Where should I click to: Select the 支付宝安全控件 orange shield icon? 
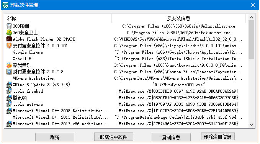[9, 46]
